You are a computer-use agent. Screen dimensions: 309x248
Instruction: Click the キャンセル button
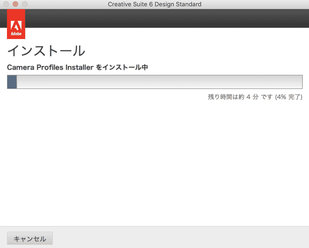(x=30, y=239)
